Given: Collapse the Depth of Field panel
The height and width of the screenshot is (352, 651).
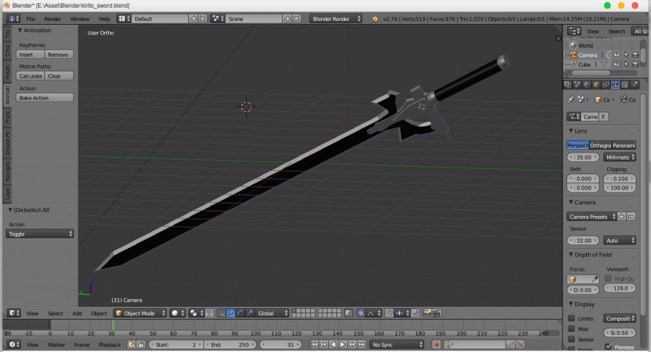Looking at the screenshot, I should click(x=571, y=254).
